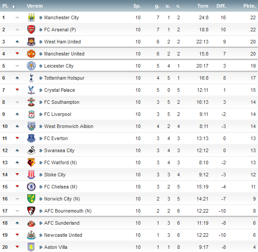Click the Manchester United crest icon

(x=31, y=54)
